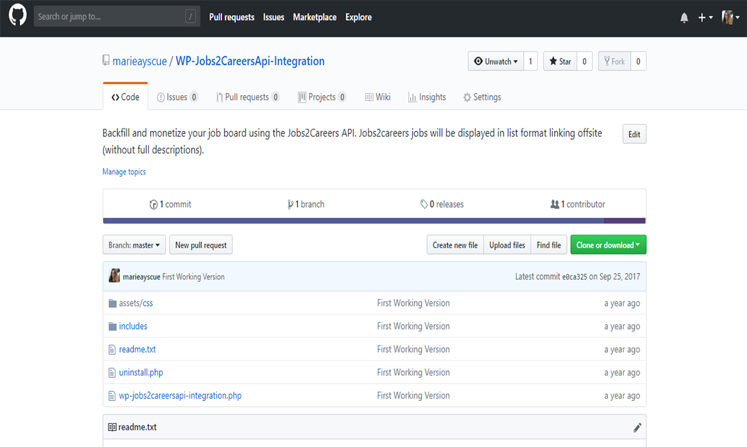Toggle the Star button on the repository
The height and width of the screenshot is (447, 747).
pos(560,61)
